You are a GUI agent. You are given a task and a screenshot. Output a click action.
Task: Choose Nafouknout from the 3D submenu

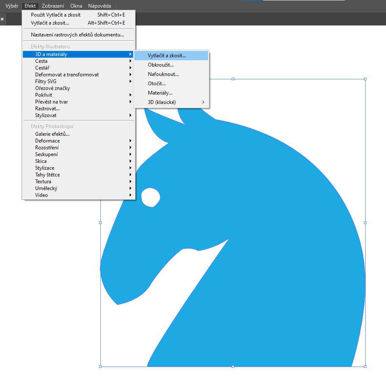(x=163, y=74)
